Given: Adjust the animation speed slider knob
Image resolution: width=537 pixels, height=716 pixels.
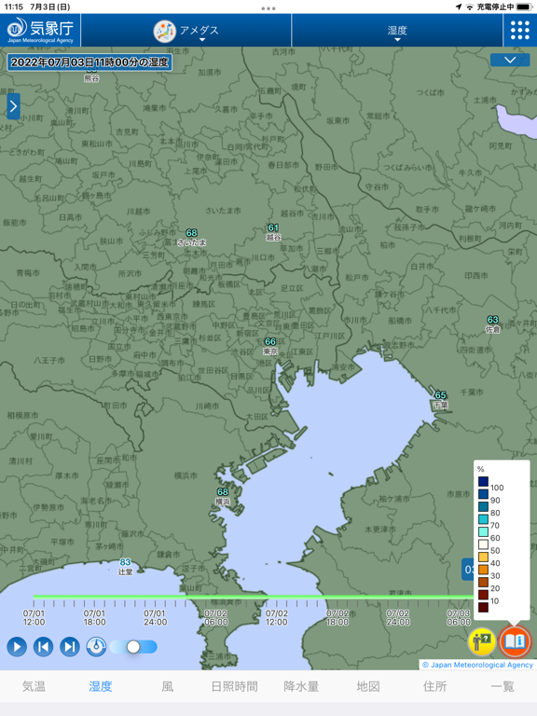Looking at the screenshot, I should click(133, 647).
